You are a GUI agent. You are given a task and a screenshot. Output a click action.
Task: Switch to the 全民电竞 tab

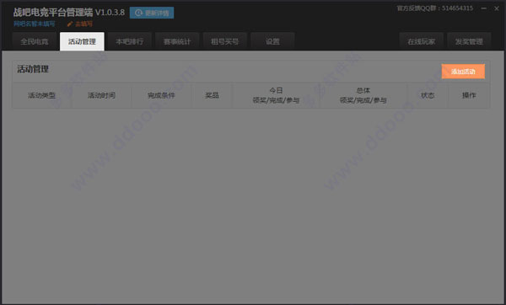click(35, 41)
